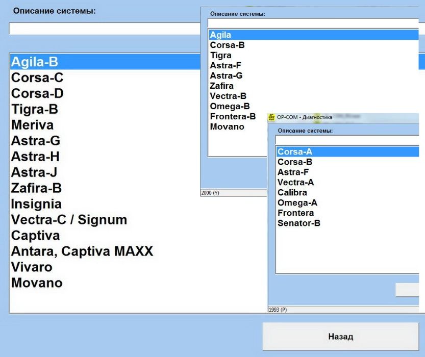Screen dimensions: 425x357
Task: Select Frontera in the 1993 (P) window
Action: tap(296, 213)
